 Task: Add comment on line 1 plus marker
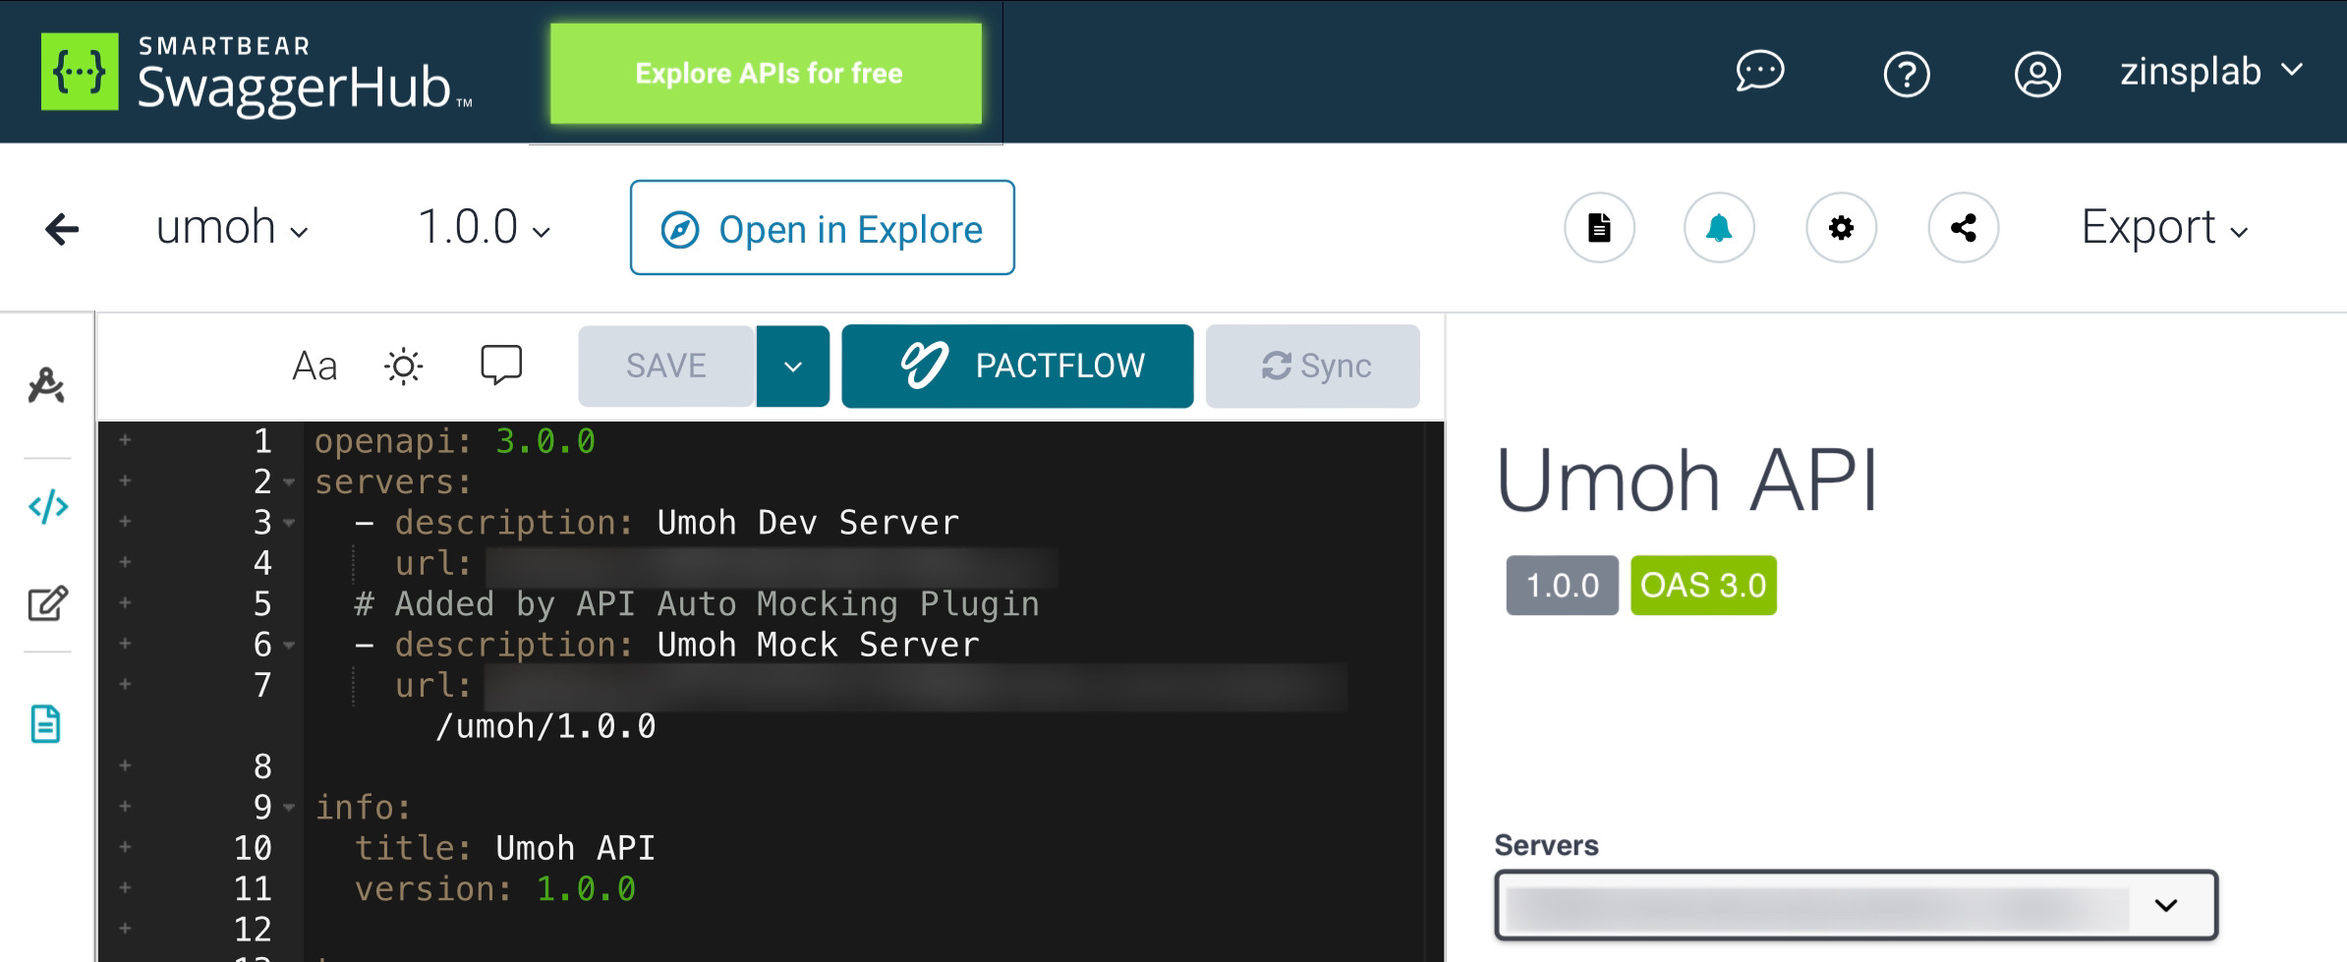tap(125, 441)
